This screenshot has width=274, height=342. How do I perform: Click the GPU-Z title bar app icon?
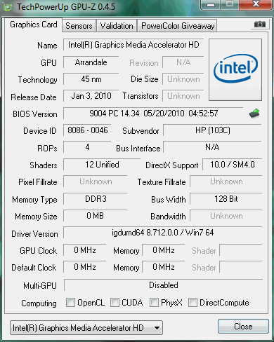8,7
